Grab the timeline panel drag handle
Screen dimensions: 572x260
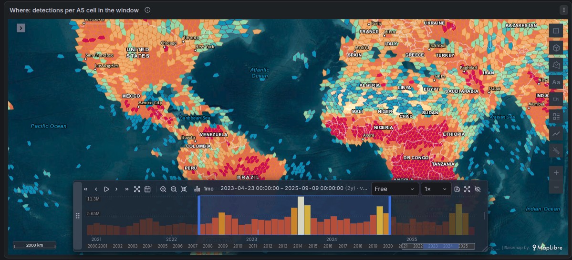[x=78, y=216]
